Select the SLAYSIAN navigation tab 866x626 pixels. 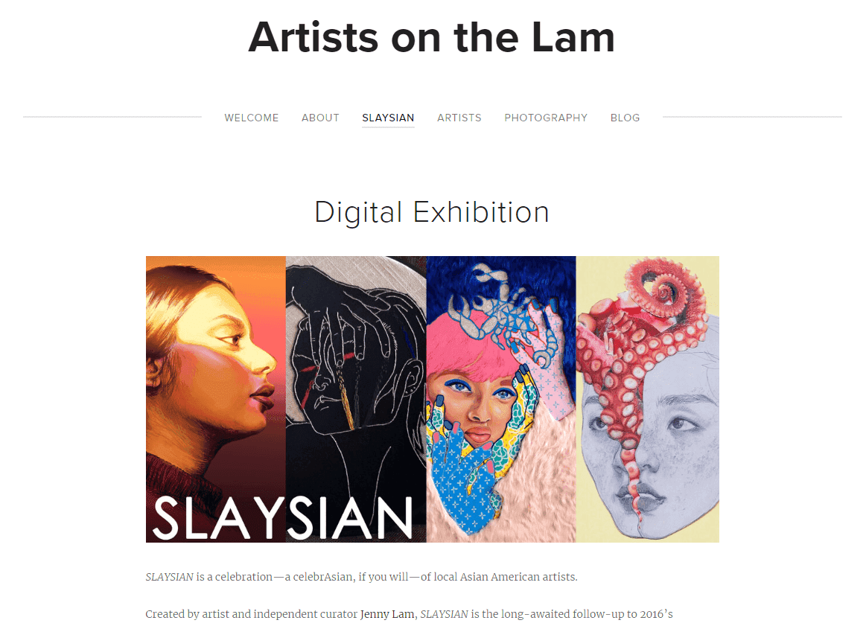[x=388, y=118]
